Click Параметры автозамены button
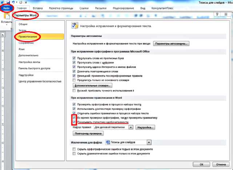This screenshot has height=170, width=233. 171,44
